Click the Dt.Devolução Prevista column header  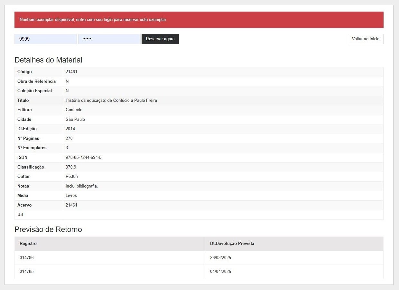232,244
